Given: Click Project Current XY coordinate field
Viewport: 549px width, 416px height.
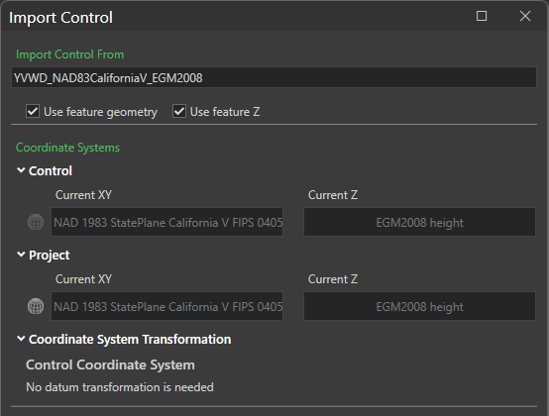Looking at the screenshot, I should (x=167, y=306).
